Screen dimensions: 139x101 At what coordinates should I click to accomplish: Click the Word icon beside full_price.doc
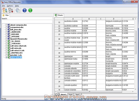click(9, 30)
